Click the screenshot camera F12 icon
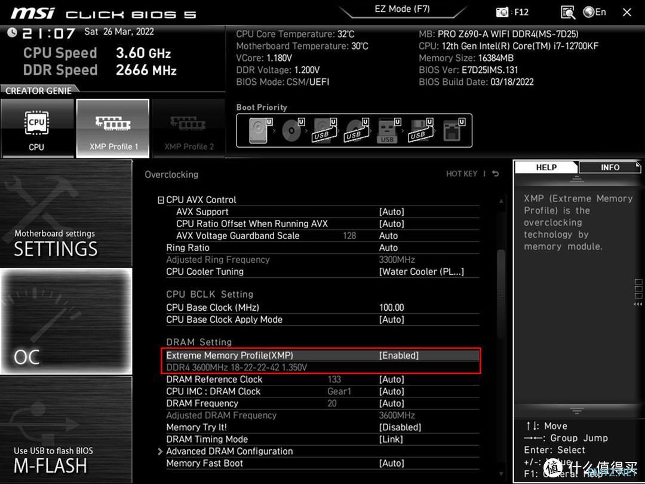 click(512, 12)
